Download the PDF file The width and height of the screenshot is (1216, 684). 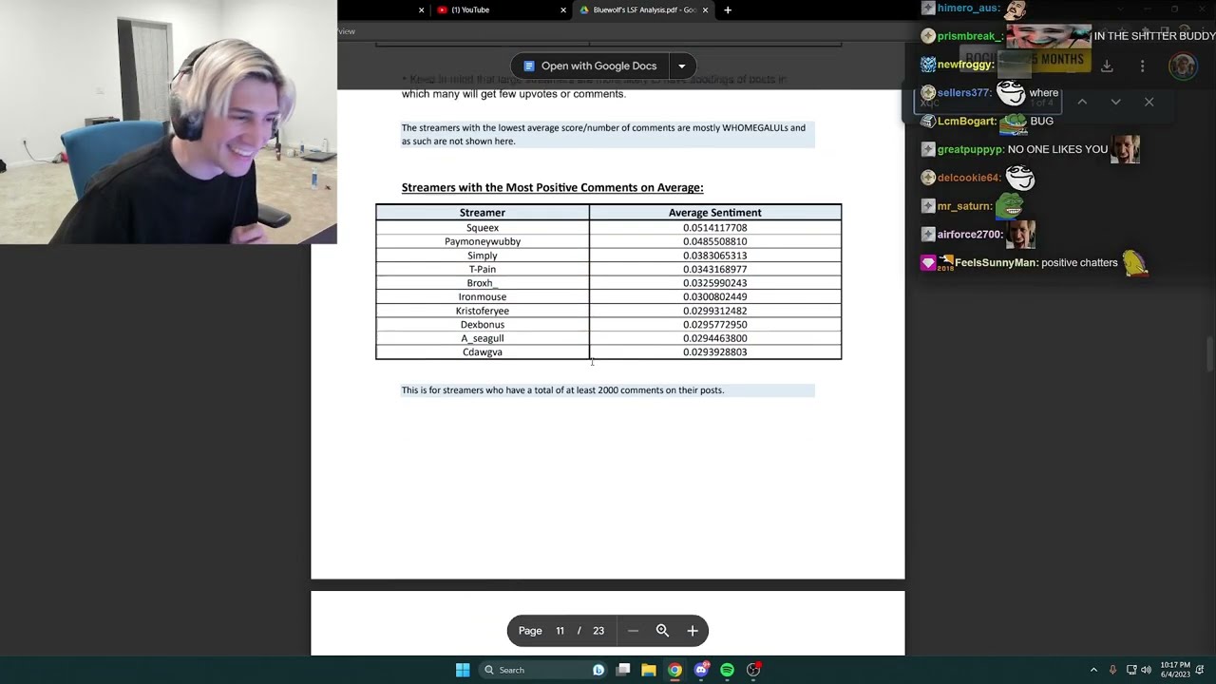[1107, 66]
